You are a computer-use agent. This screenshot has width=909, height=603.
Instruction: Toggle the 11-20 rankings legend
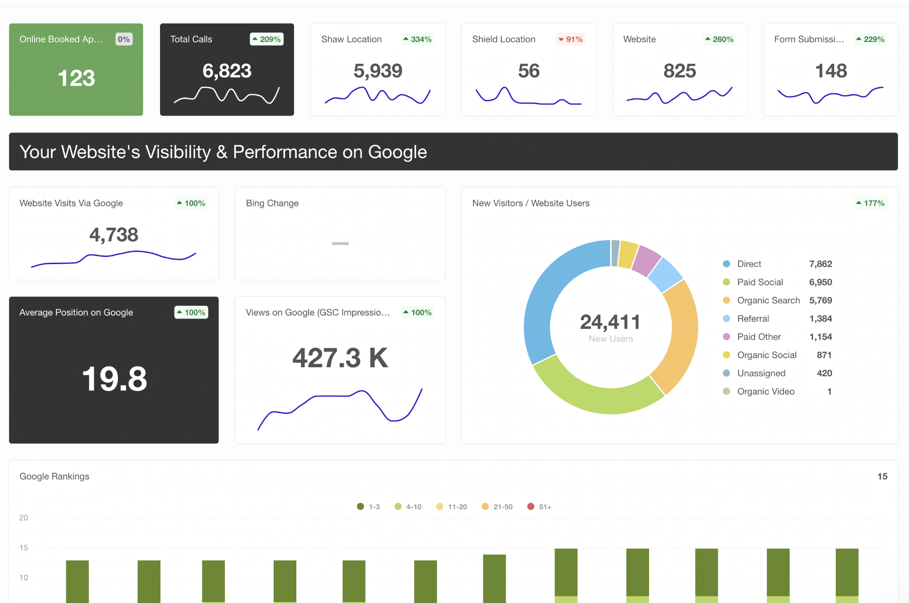coord(451,507)
